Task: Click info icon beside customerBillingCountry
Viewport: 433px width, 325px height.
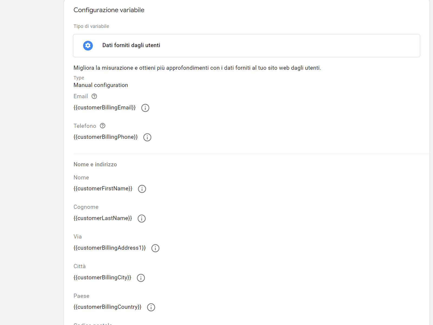Action: click(151, 307)
